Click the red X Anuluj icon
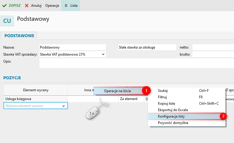Viewport: 234px width, 143px height. click(x=27, y=6)
